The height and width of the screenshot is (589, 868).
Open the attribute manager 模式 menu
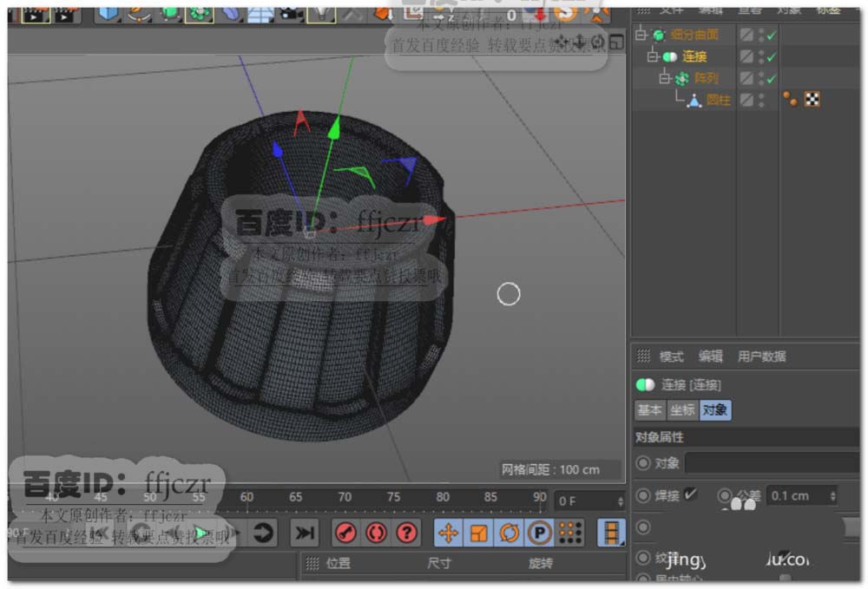coord(672,357)
